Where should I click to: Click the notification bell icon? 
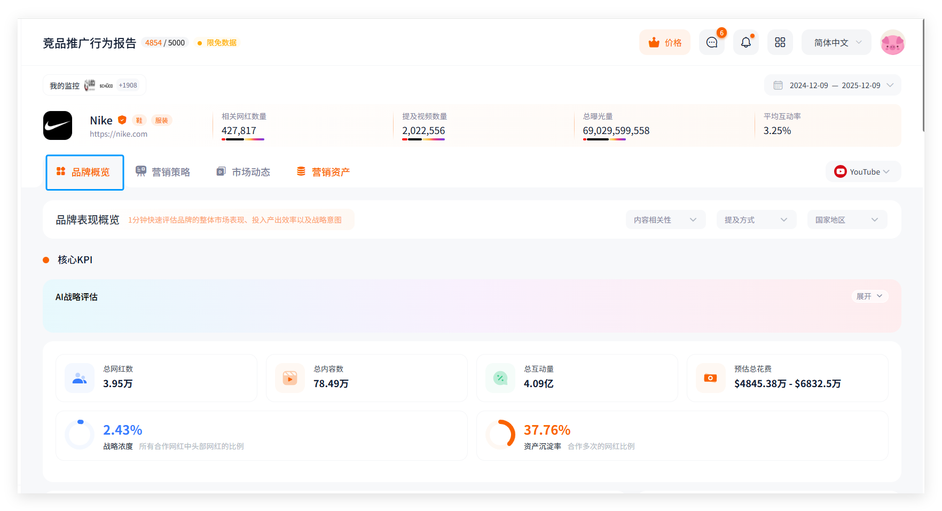tap(745, 43)
